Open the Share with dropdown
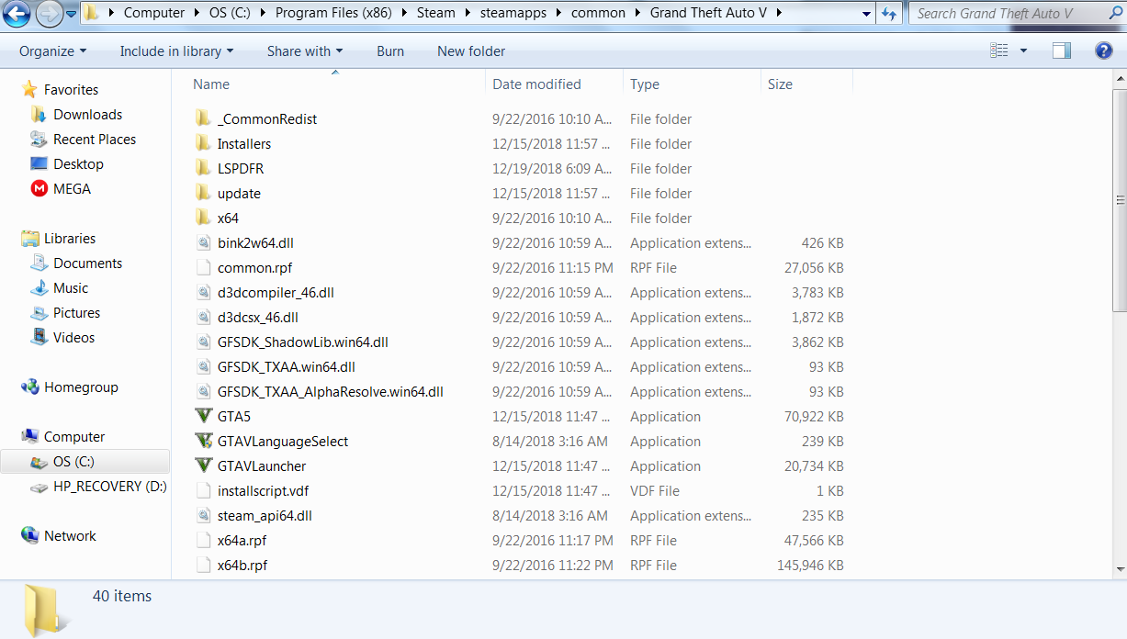The height and width of the screenshot is (639, 1127). pos(305,51)
